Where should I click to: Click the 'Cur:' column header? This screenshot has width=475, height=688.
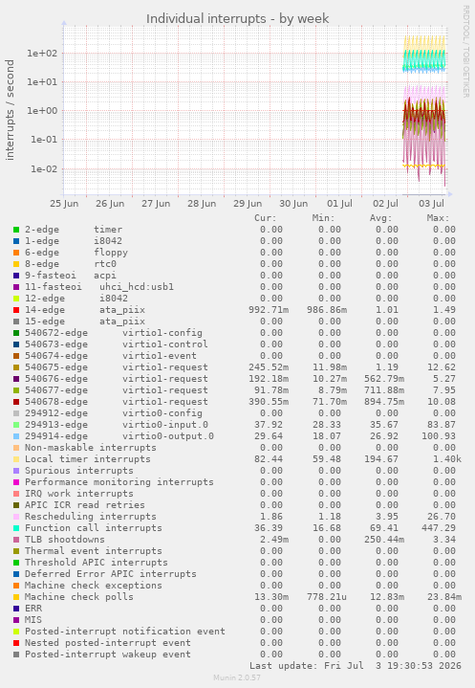(266, 218)
